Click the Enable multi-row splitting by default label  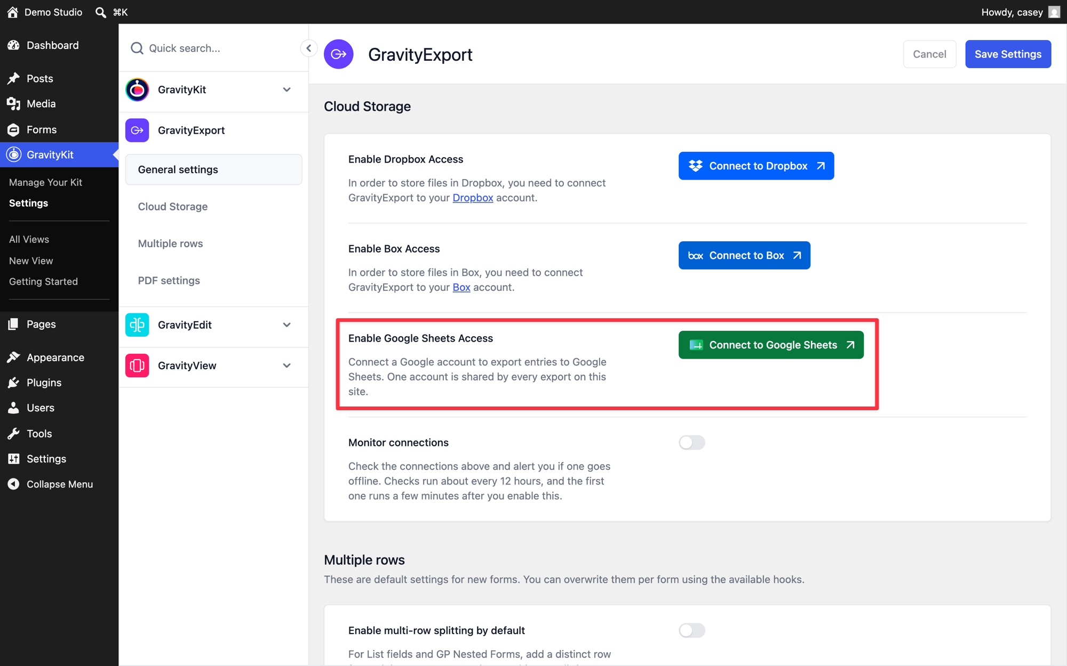[x=436, y=630]
